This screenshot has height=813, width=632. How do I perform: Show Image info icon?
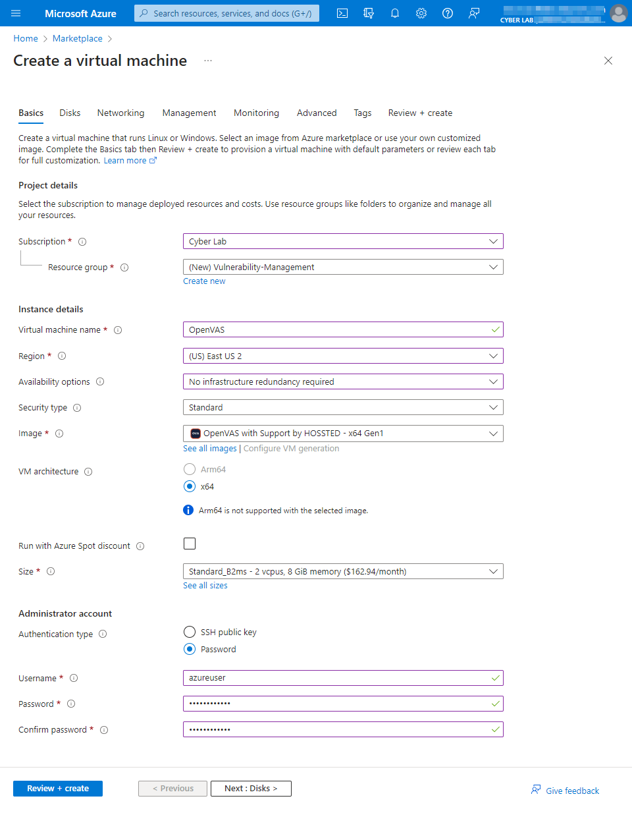coord(59,434)
